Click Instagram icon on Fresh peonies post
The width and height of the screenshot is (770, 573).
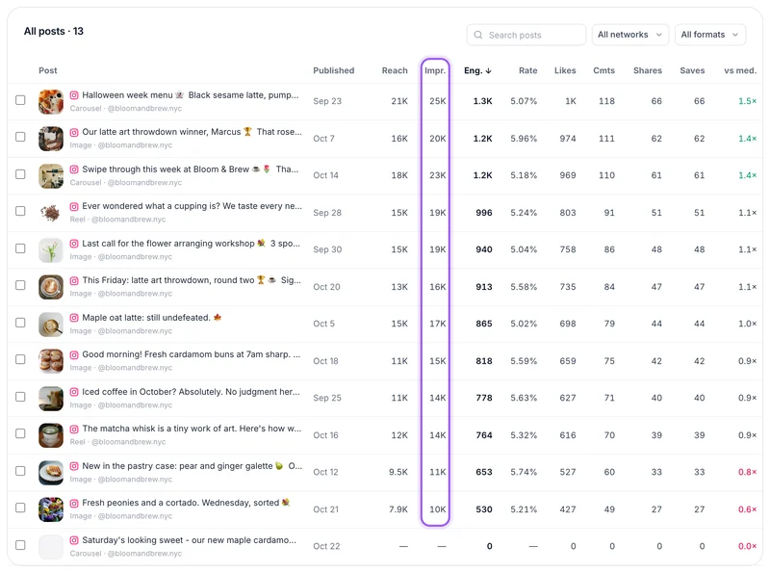pos(74,504)
